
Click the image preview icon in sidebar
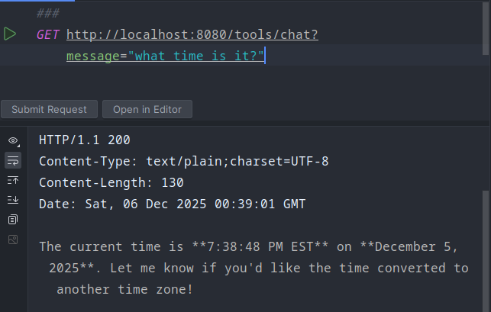point(13,240)
